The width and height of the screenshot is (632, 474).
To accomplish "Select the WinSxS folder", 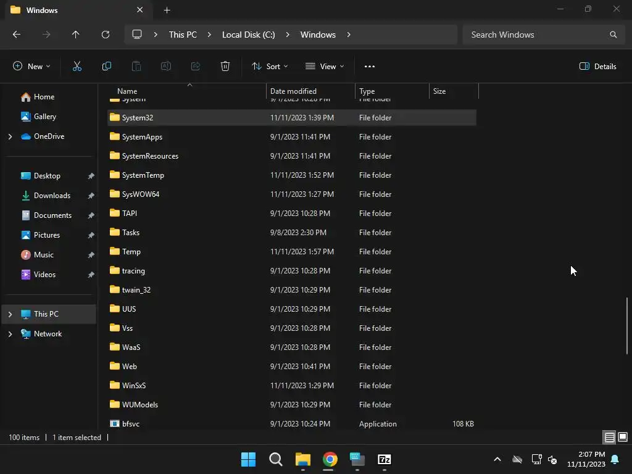I will (292, 386).
